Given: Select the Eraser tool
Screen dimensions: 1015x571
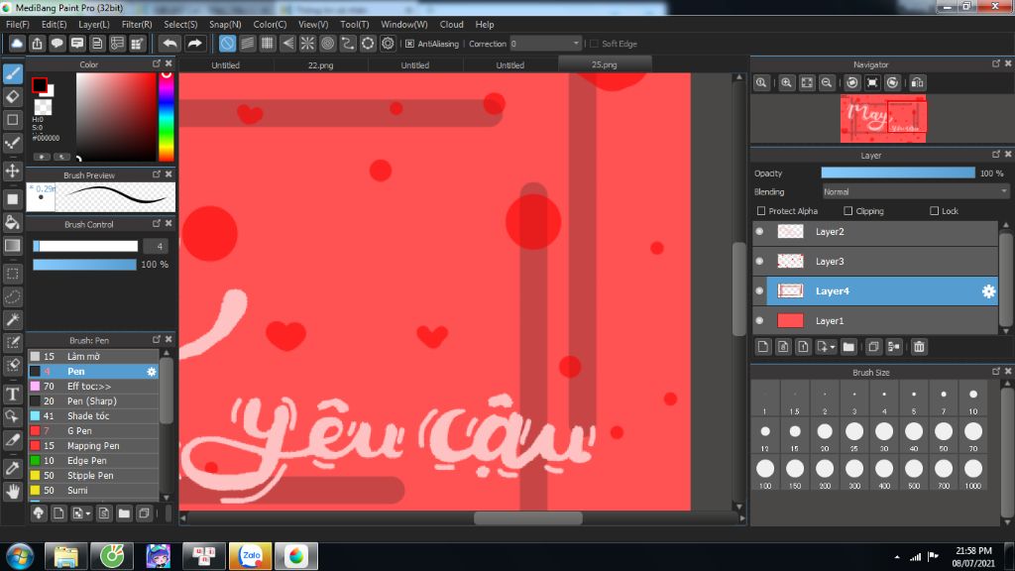Looking at the screenshot, I should coord(12,96).
